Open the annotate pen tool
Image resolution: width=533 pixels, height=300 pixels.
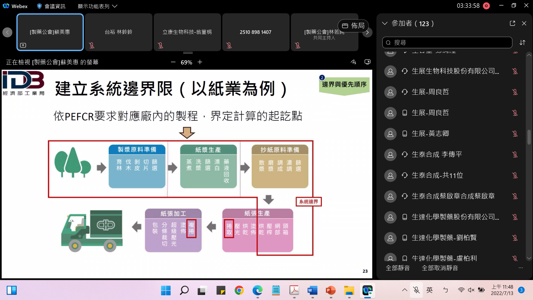(353, 62)
